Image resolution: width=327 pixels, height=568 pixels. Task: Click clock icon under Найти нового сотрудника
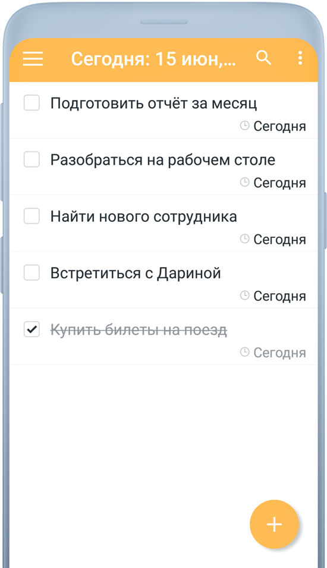click(244, 239)
